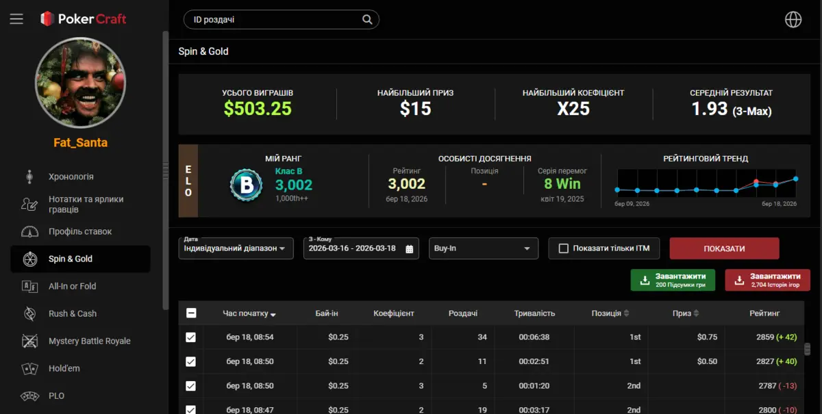
Task: Open Хронологія in the sidebar
Action: 71,177
